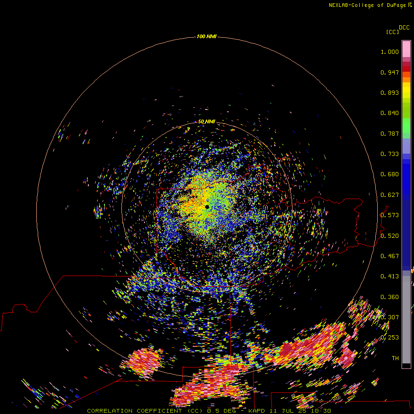
Task: Click the 100 NMI range ring label
Action: (x=207, y=36)
